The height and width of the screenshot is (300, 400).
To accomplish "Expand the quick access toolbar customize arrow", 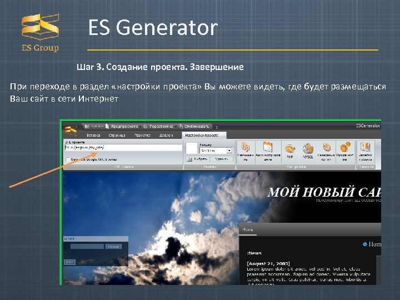I will coord(216,127).
